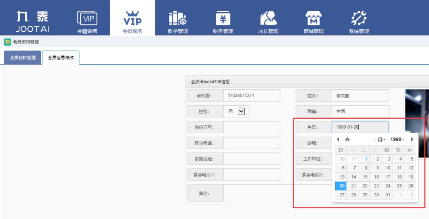Select day 8 in the calendar
This screenshot has width=429, height=219.
click(364, 168)
